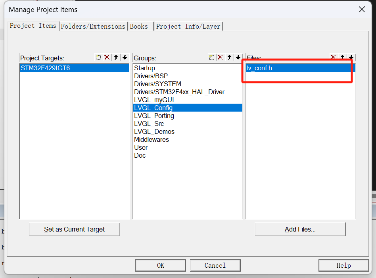Add a new group in Groups list
Viewport: 376px width, 278px height.
[x=212, y=58]
